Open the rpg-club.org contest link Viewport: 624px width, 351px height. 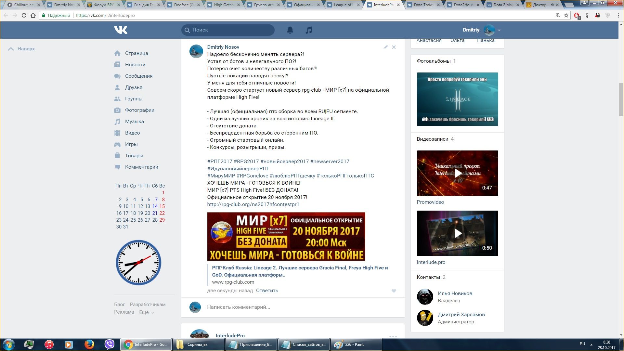253,204
